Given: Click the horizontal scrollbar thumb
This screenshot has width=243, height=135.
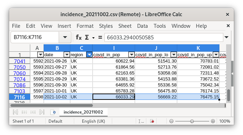Looking at the screenshot, I should [52, 105].
